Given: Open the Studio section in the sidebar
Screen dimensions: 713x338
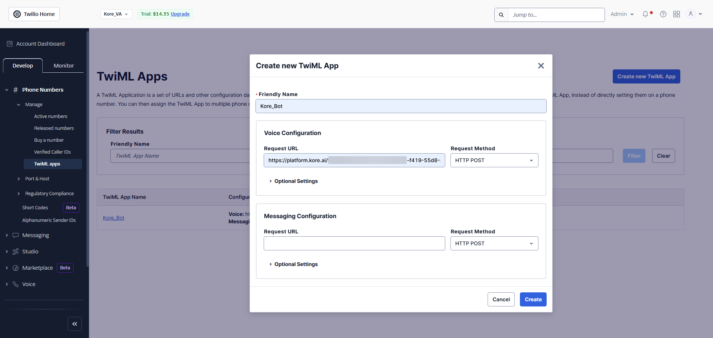Looking at the screenshot, I should click(x=30, y=251).
